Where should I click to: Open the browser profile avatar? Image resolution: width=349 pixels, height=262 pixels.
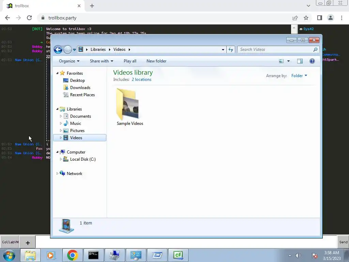coord(331,18)
